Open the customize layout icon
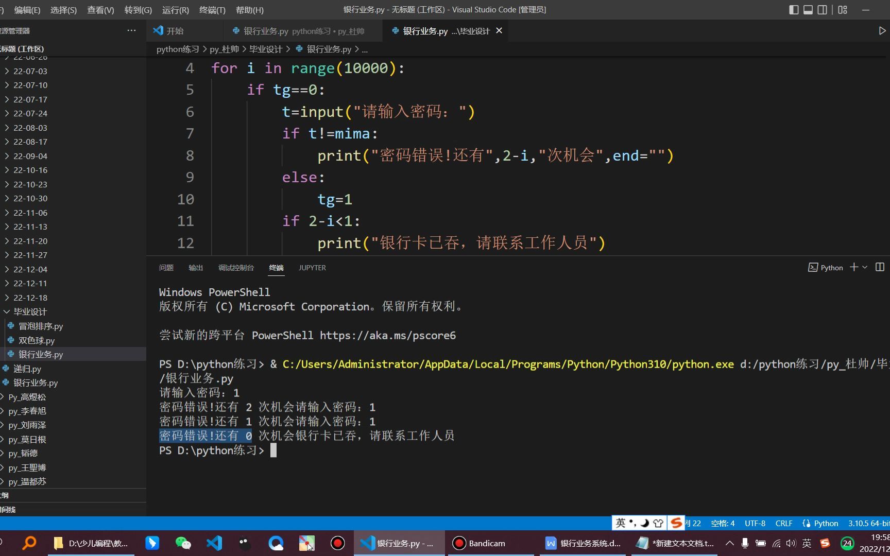890x556 pixels. pos(843,10)
